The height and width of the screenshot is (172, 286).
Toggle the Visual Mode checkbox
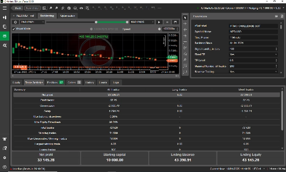[x=14, y=29]
